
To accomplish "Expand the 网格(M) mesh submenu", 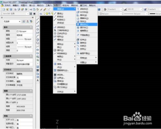I will click(x=87, y=58).
